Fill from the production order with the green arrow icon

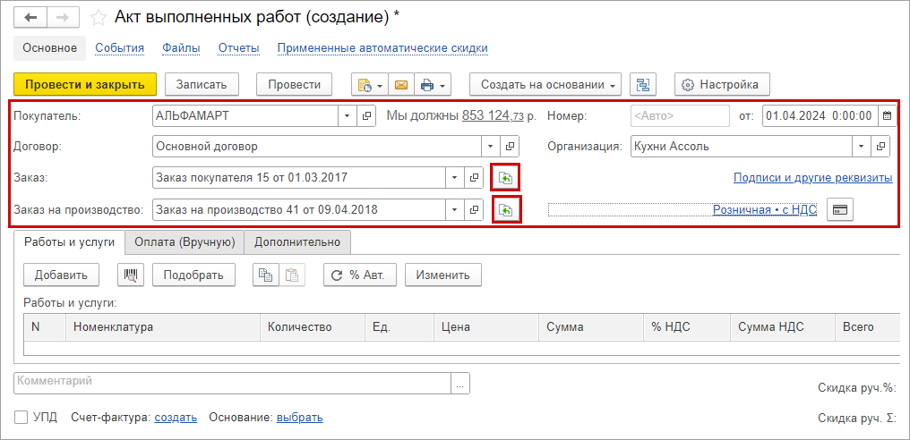(x=505, y=210)
